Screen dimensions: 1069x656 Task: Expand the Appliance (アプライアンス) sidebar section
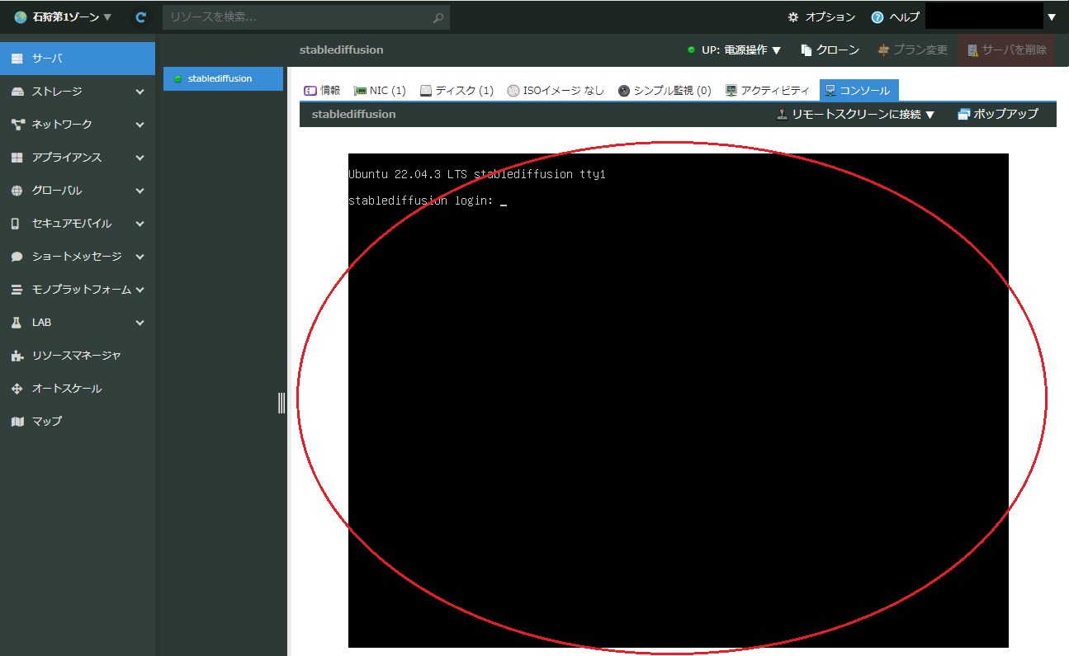click(x=78, y=158)
